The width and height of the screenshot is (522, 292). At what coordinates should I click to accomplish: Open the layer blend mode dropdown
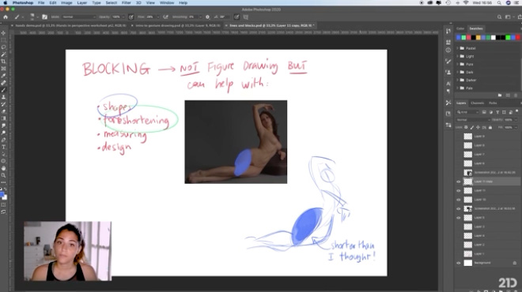(x=473, y=120)
